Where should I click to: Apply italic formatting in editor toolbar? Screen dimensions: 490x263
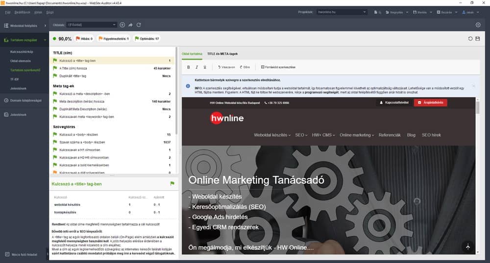pyautogui.click(x=196, y=67)
